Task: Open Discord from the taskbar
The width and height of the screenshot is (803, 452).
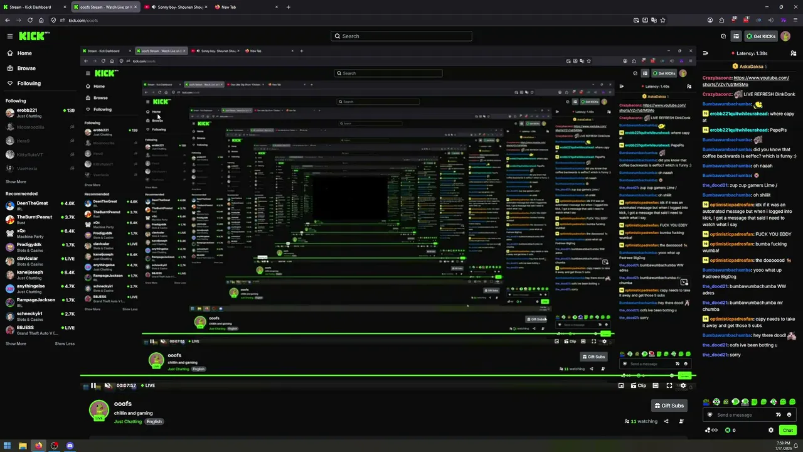Action: [70, 446]
